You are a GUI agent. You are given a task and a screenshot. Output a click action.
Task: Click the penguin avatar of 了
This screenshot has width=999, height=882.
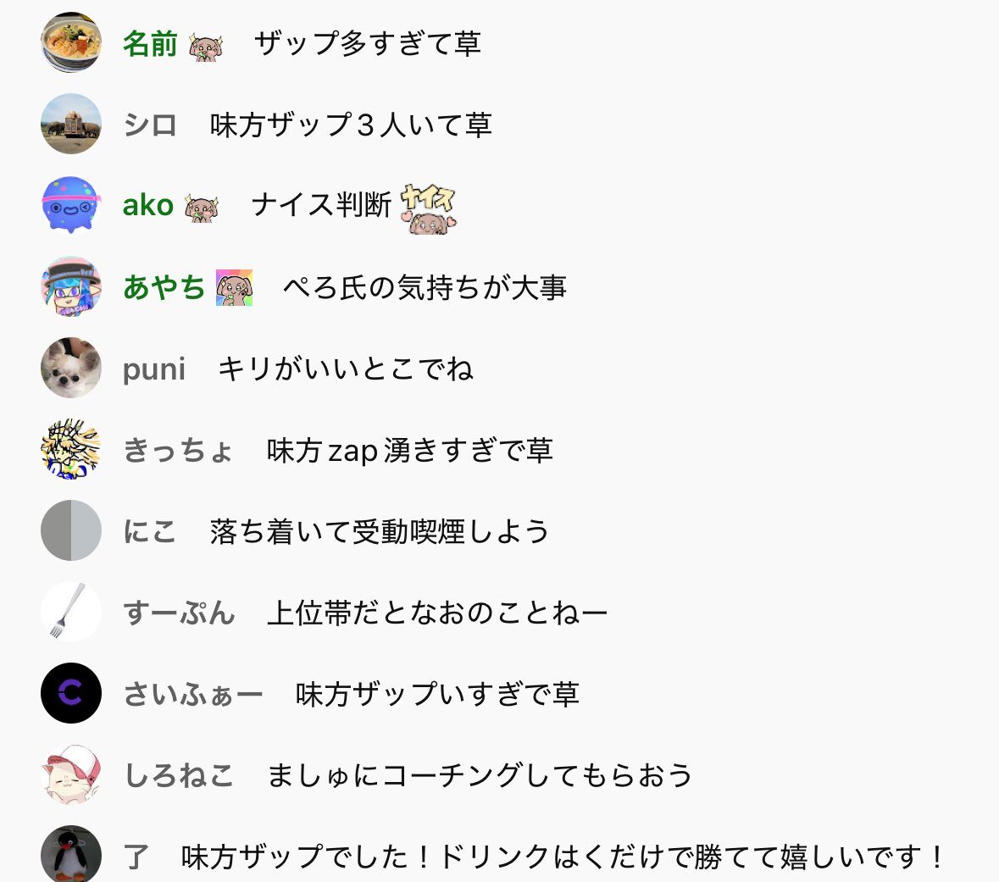click(70, 854)
